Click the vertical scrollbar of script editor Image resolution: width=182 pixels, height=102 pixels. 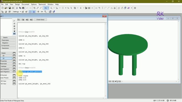(106, 60)
